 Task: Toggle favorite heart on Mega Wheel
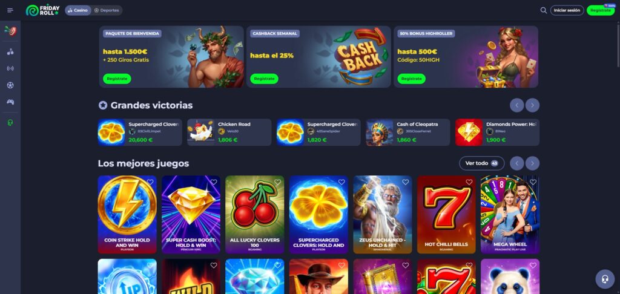coord(533,182)
